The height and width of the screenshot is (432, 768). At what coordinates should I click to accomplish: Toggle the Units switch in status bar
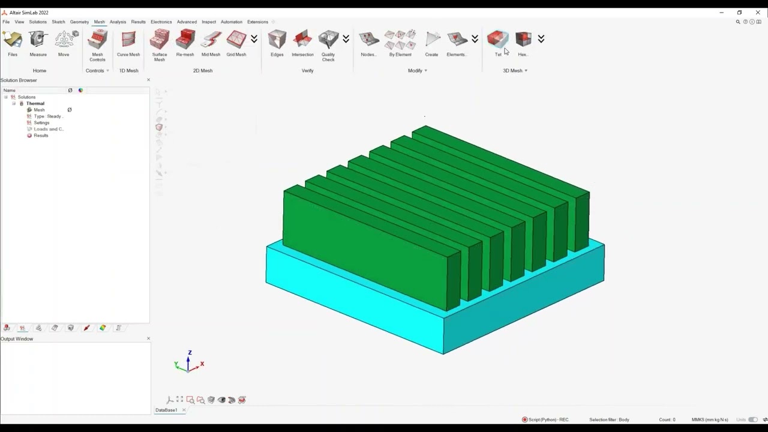[x=752, y=419]
